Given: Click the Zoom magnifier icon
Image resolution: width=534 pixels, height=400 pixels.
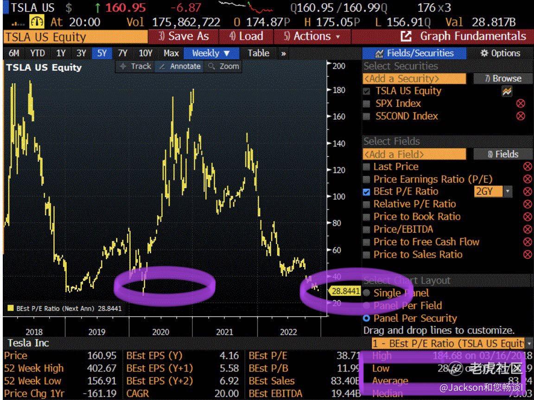Looking at the screenshot, I should point(211,66).
